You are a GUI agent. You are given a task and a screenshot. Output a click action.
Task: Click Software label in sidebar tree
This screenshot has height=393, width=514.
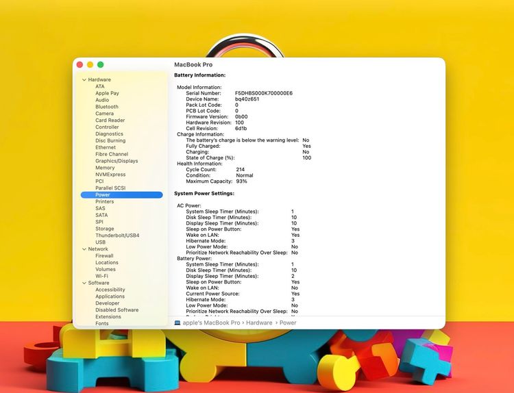99,283
